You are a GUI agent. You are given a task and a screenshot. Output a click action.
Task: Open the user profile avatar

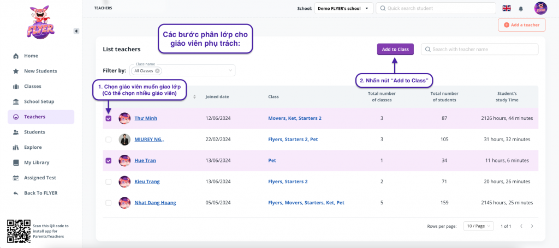(540, 8)
